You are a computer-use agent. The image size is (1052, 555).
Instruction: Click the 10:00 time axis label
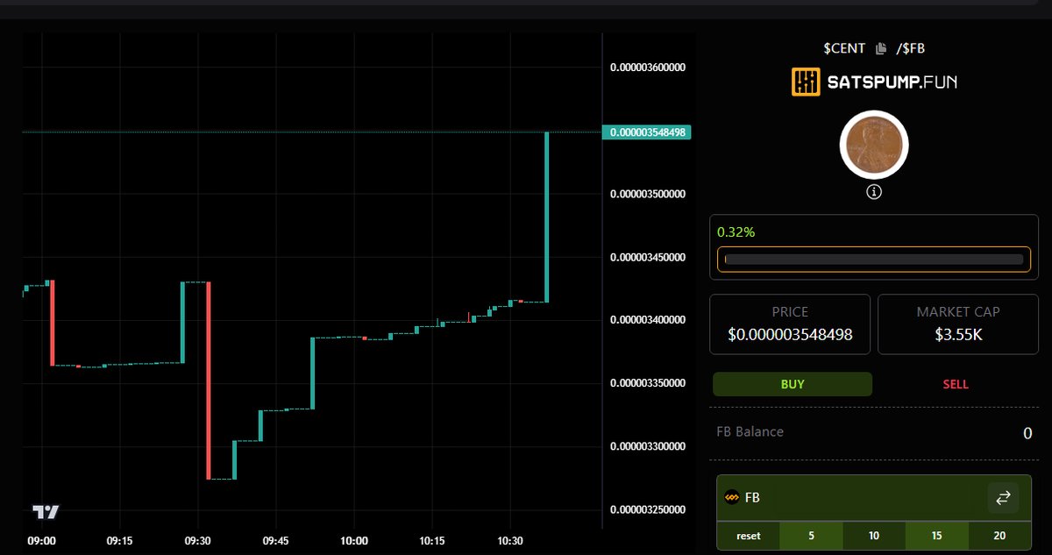354,541
